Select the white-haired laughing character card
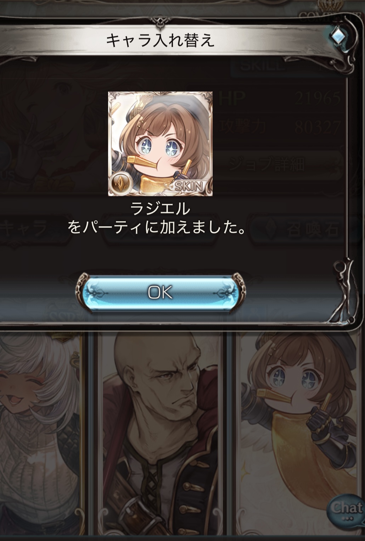 click(41, 434)
